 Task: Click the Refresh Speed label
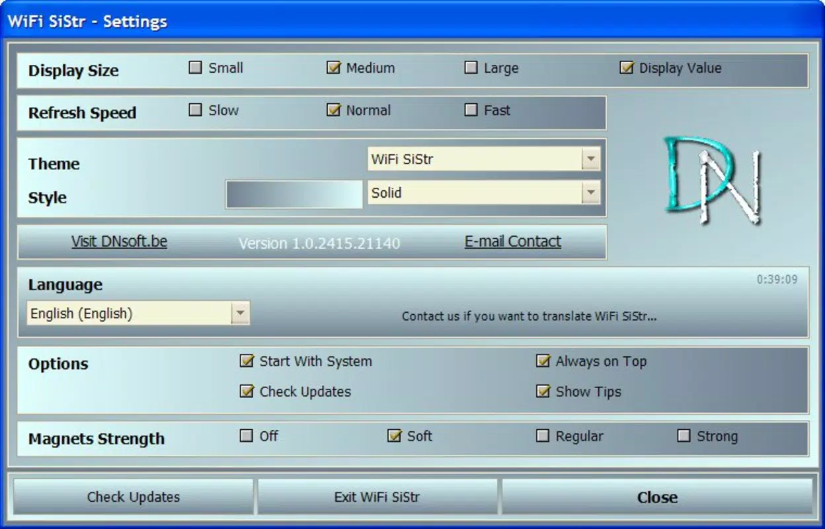pyautogui.click(x=82, y=113)
